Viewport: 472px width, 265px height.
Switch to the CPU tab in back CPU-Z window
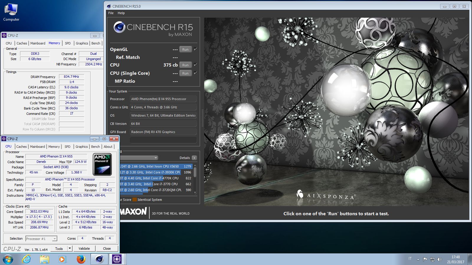9,43
